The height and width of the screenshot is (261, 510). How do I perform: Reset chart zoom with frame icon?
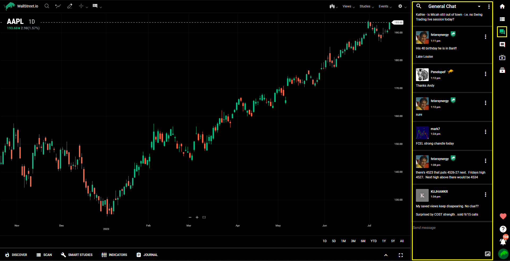click(x=204, y=217)
